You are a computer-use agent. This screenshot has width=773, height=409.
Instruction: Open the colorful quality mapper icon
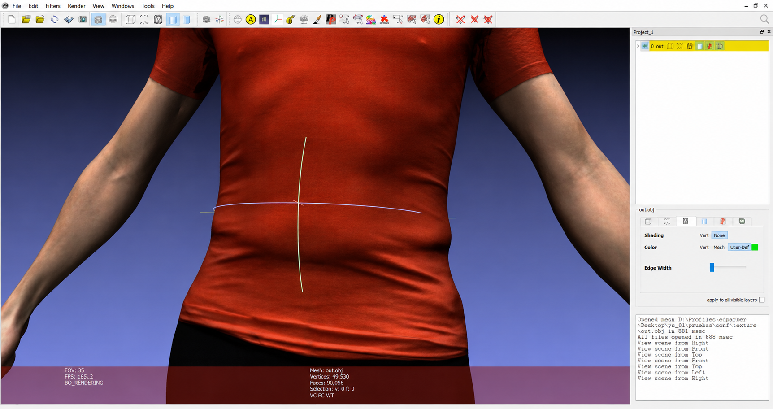click(371, 19)
